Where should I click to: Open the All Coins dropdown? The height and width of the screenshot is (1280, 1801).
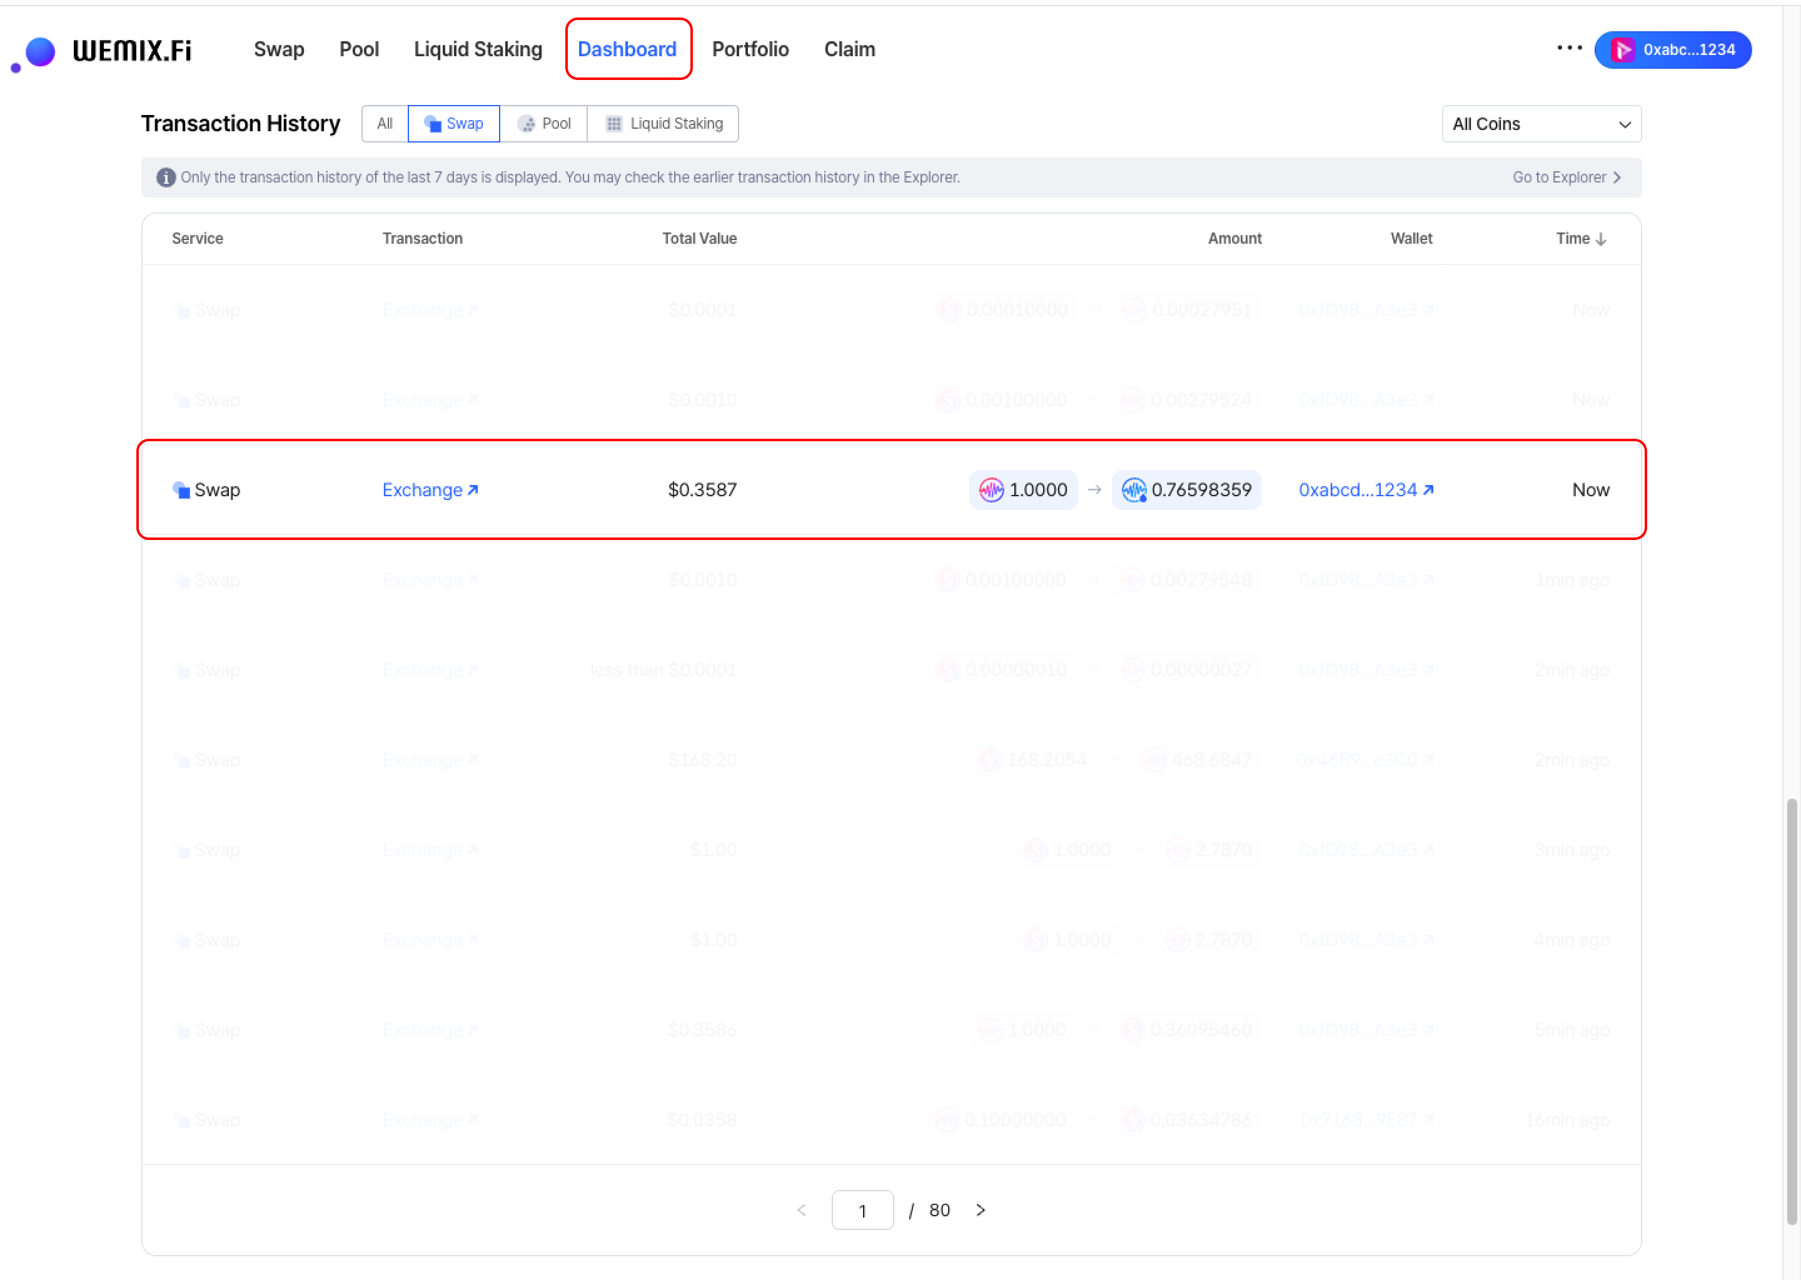click(1541, 124)
